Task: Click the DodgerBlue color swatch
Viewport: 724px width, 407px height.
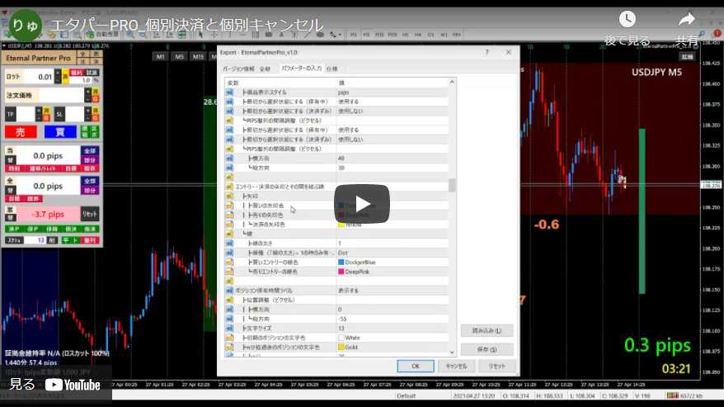Action: 341,263
